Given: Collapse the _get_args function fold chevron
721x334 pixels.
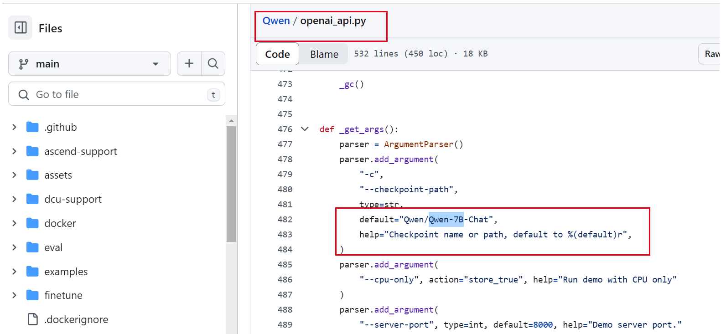Looking at the screenshot, I should click(x=305, y=129).
